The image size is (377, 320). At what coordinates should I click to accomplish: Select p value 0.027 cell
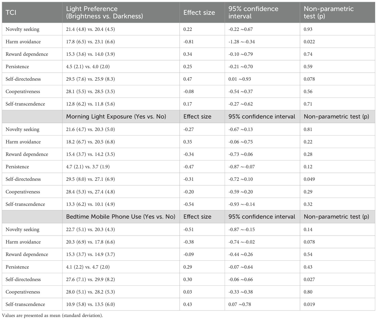(x=337, y=279)
